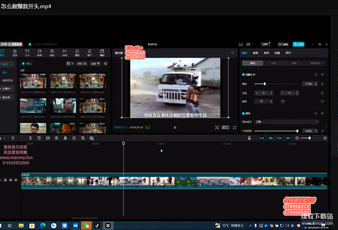
Task: Click the reverse playback icon in timeline toolbar
Action: tap(56, 138)
